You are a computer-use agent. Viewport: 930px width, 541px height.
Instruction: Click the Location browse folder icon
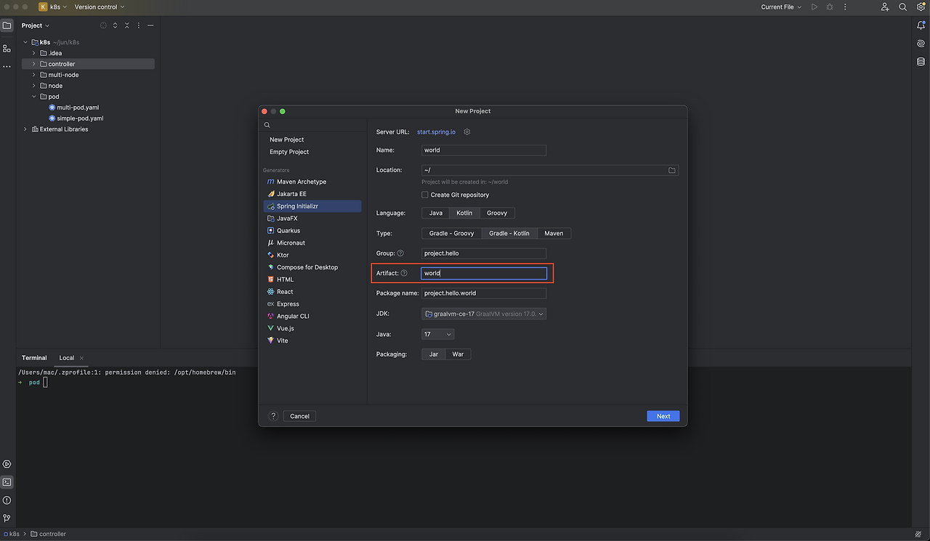tap(672, 170)
